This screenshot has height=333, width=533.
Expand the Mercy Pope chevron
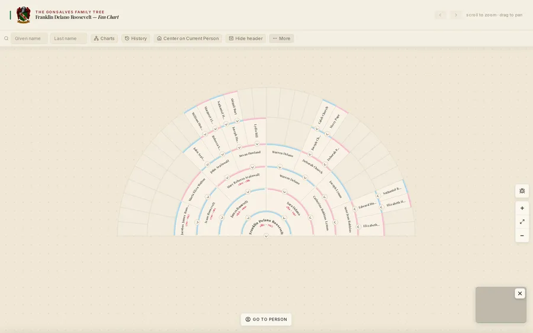click(x=327, y=134)
